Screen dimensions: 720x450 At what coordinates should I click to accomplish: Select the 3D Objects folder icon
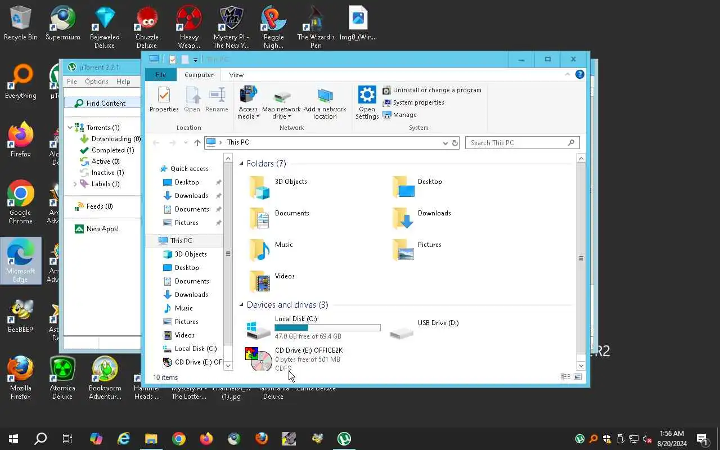pyautogui.click(x=259, y=187)
